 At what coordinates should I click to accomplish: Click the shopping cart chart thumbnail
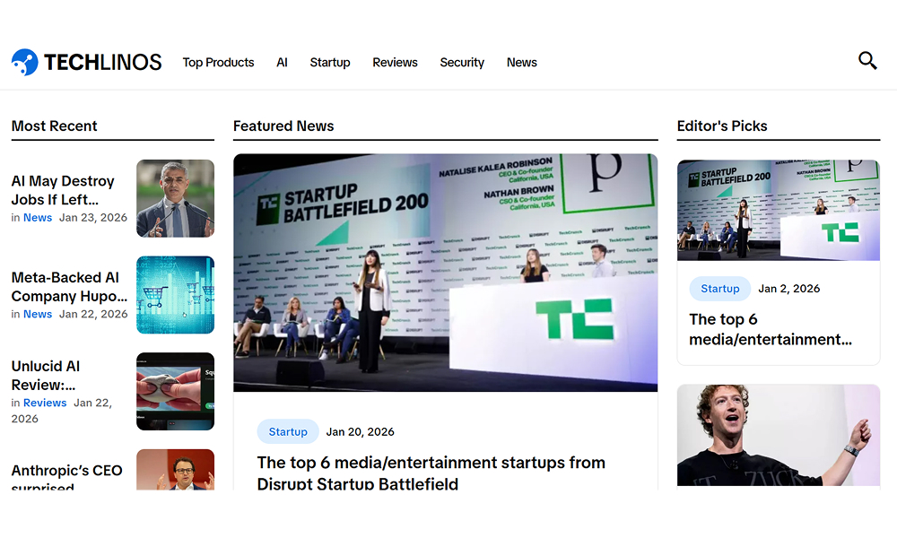tap(175, 295)
